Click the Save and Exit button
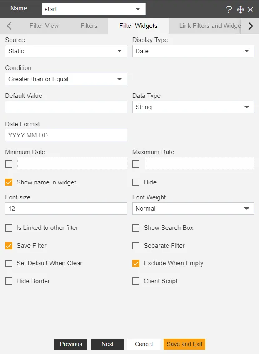The height and width of the screenshot is (354, 259). click(x=184, y=344)
